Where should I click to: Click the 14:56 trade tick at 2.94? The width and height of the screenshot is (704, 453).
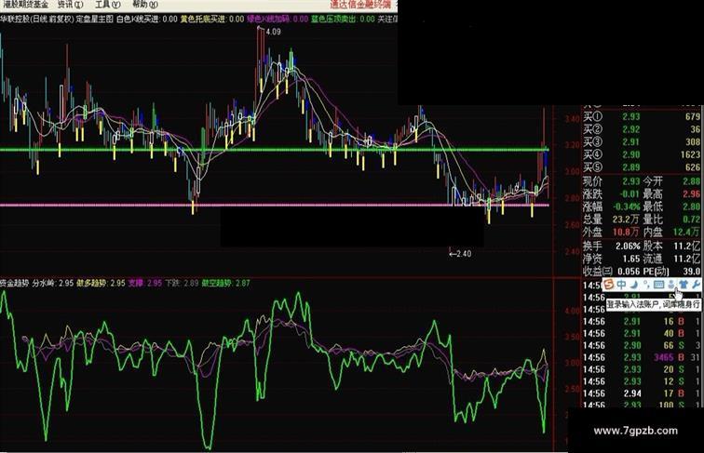(642, 393)
